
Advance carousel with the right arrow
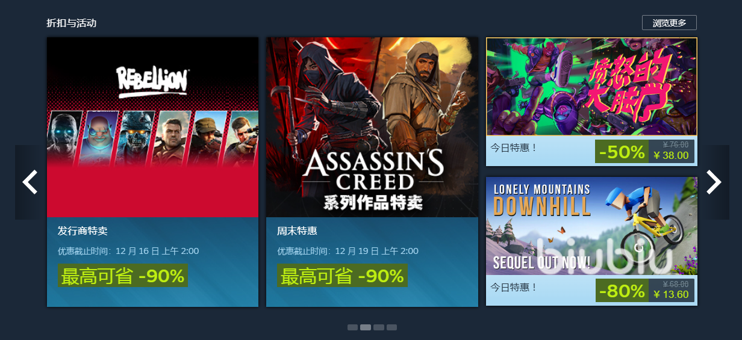coord(714,182)
